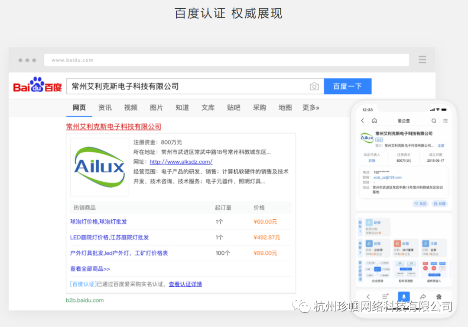Tap the microphone icon in the phone's bottom bar
Viewport: 468px width, 327px height.
404,297
